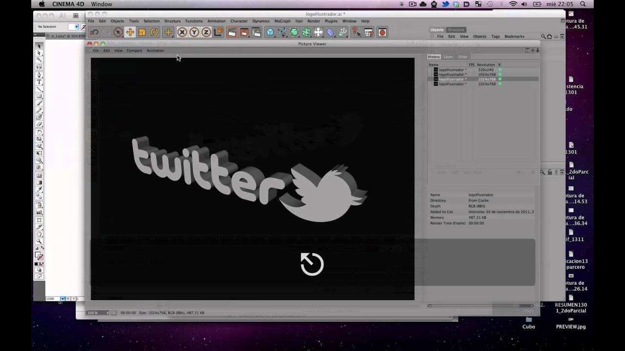625x351 pixels.
Task: Select the Rotate tool in Cinema 4D toolbar
Action: click(x=154, y=33)
